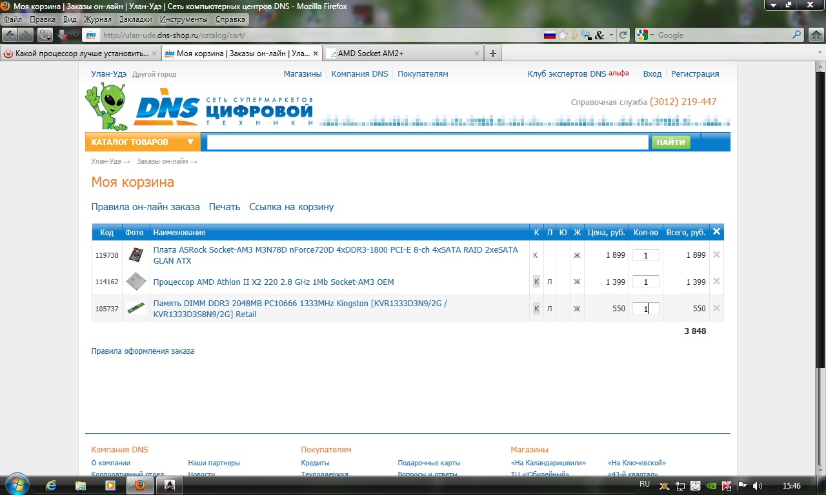Open the 'Журнал' menu
The image size is (826, 495).
[97, 19]
